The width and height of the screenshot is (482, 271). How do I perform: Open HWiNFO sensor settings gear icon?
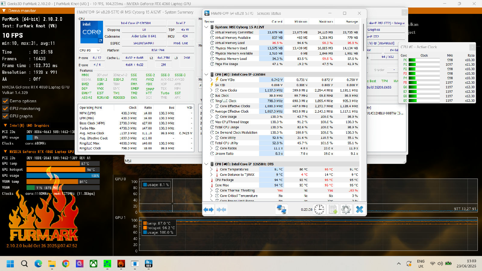pyautogui.click(x=346, y=209)
